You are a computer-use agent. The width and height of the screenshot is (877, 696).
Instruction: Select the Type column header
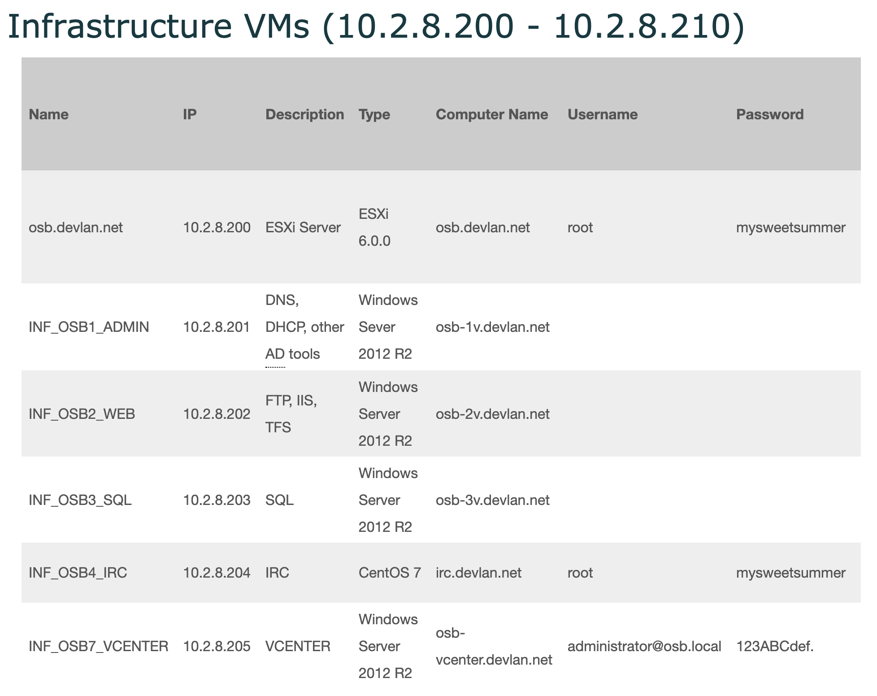tap(374, 114)
